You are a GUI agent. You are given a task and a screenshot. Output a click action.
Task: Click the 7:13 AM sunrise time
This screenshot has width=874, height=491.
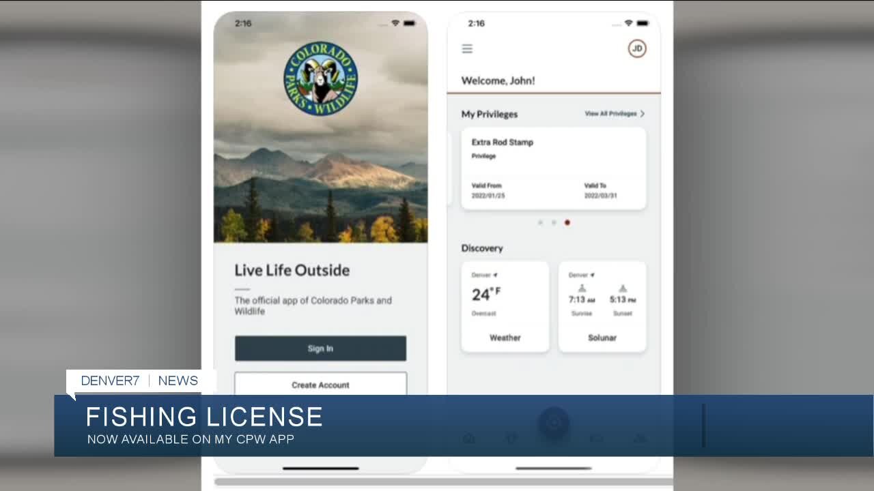pos(582,299)
